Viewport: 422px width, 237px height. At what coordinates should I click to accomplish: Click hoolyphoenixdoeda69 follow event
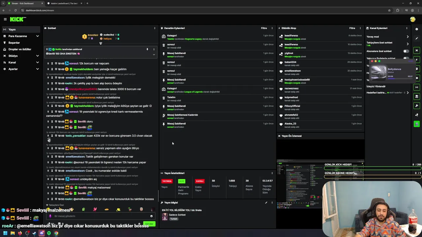pyautogui.click(x=320, y=81)
